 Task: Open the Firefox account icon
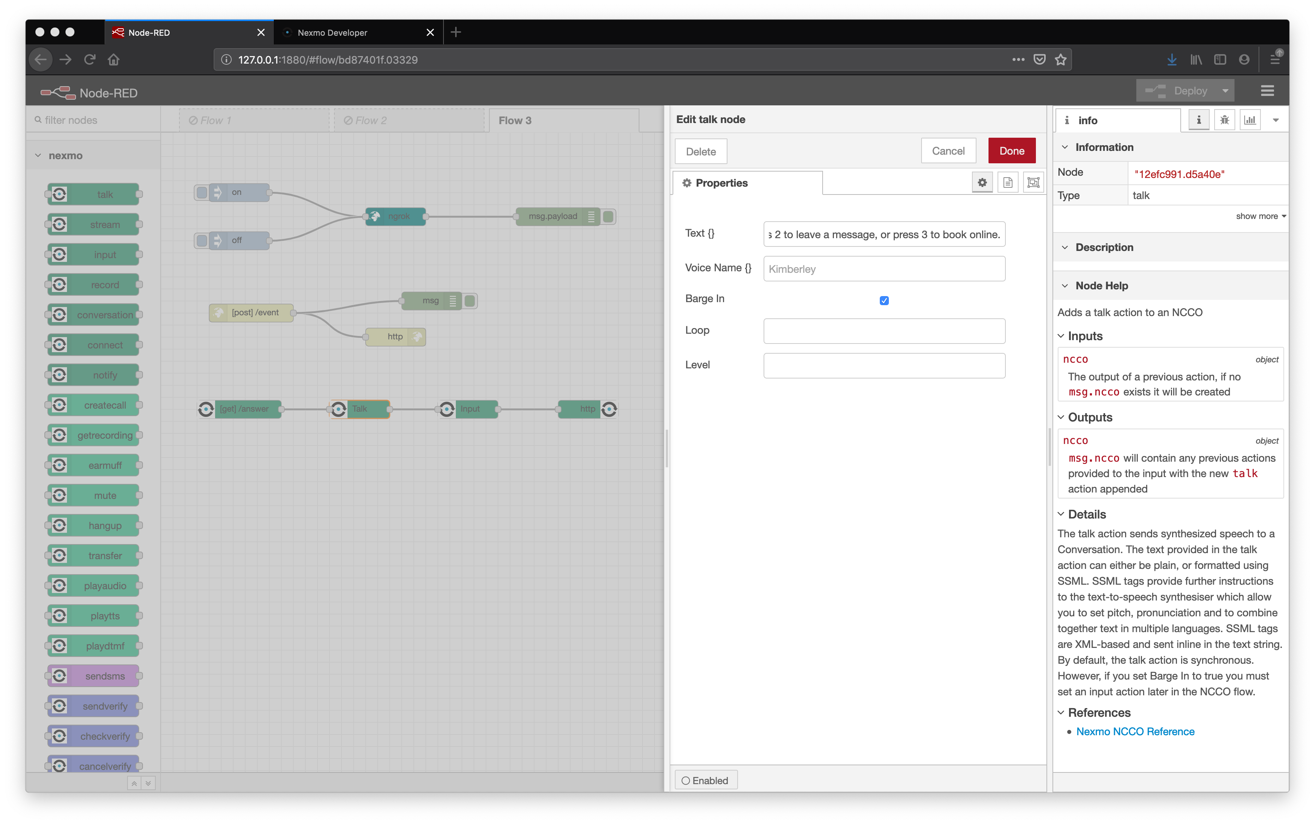[x=1244, y=60]
